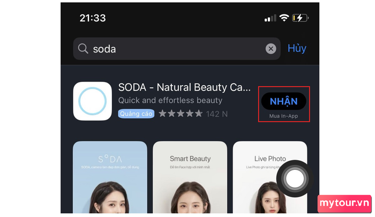Tap the SODA app icon
Viewport: 375px width, 217px height.
tap(92, 101)
